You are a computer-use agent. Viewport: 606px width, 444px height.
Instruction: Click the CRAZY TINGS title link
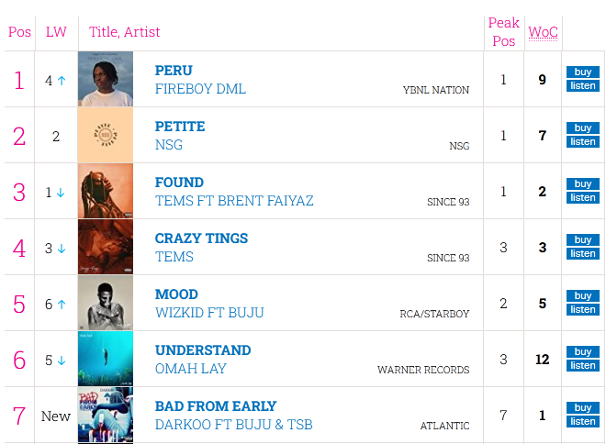click(x=201, y=239)
